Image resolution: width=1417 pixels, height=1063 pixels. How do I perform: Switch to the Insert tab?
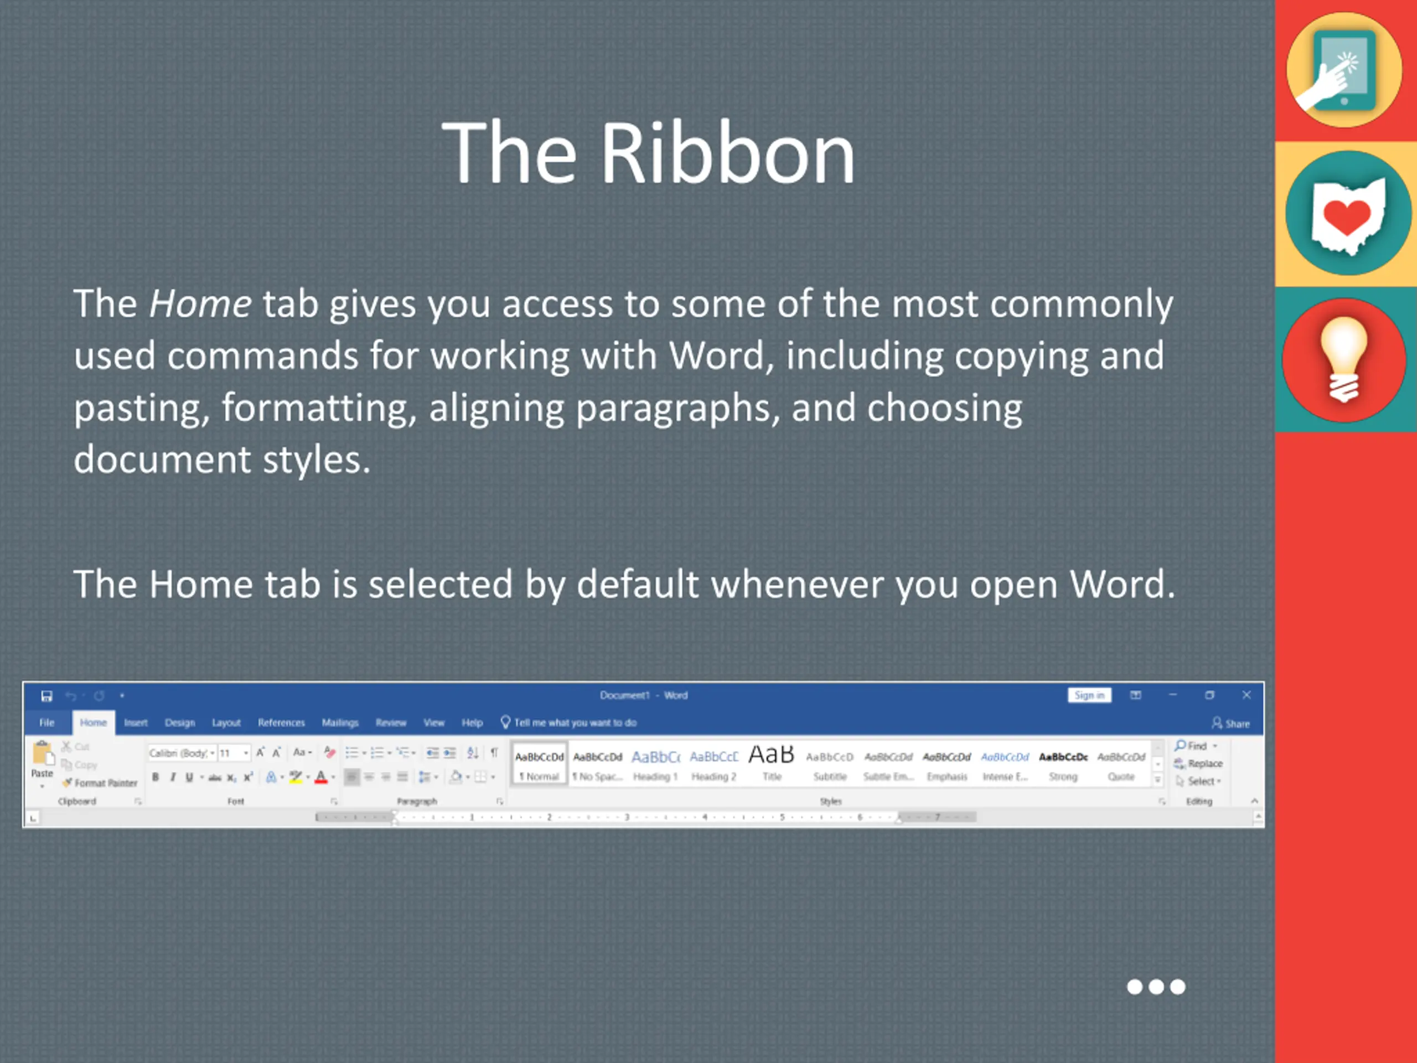136,723
